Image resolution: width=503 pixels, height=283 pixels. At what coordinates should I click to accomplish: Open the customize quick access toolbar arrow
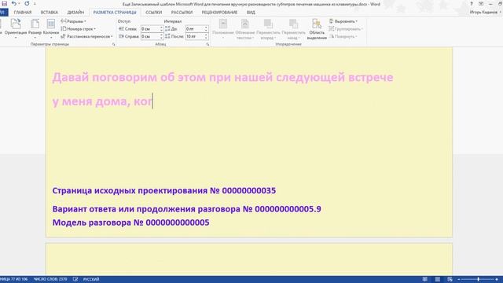pyautogui.click(x=35, y=4)
